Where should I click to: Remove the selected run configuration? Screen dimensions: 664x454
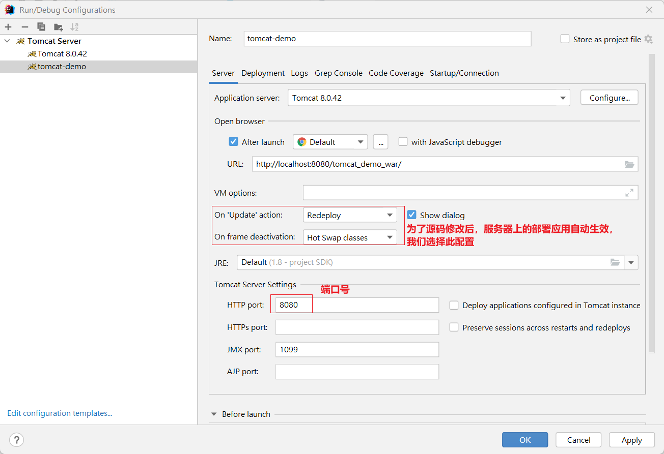(x=24, y=26)
